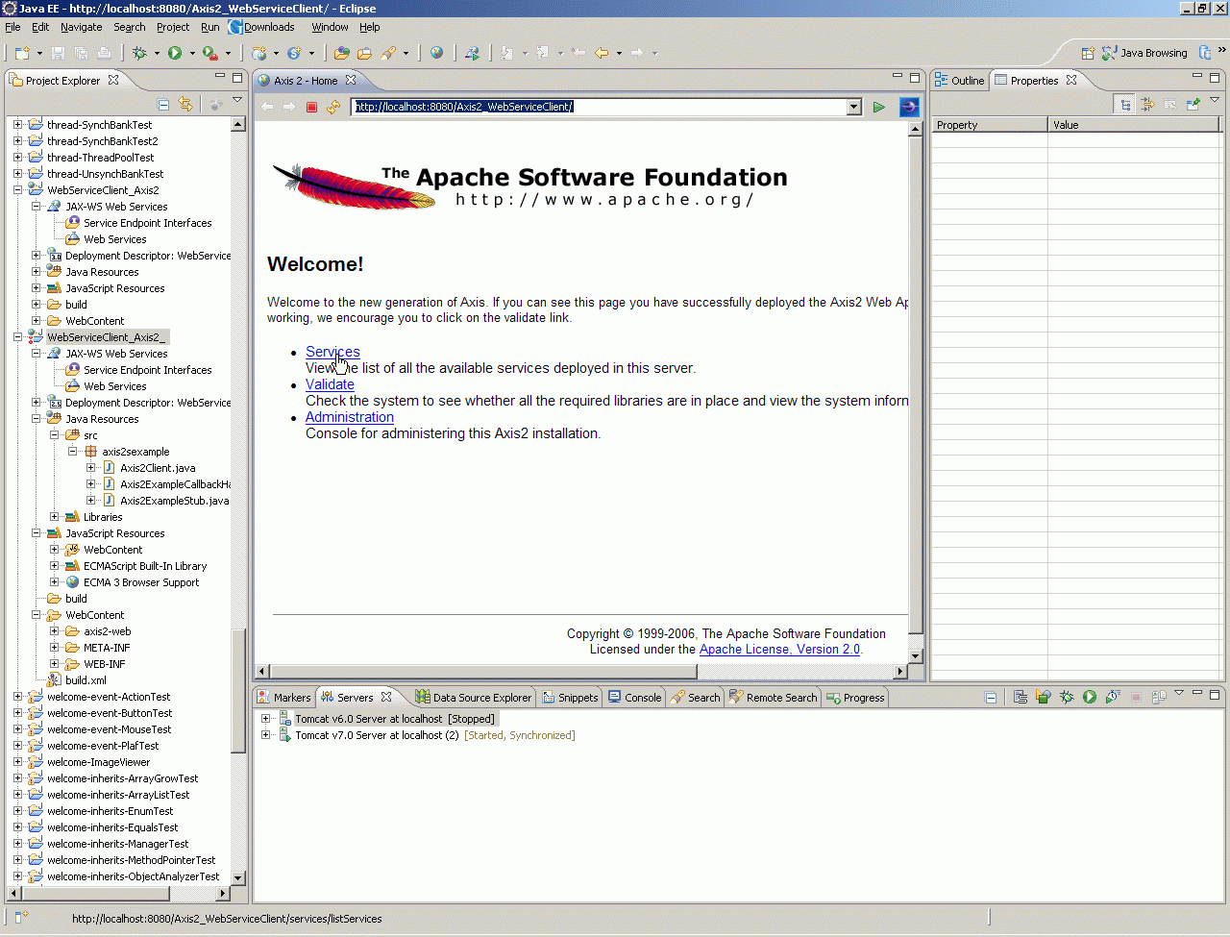Toggle Show Categories in Properties view
Screen dimensions: 1230x937
click(x=1125, y=105)
